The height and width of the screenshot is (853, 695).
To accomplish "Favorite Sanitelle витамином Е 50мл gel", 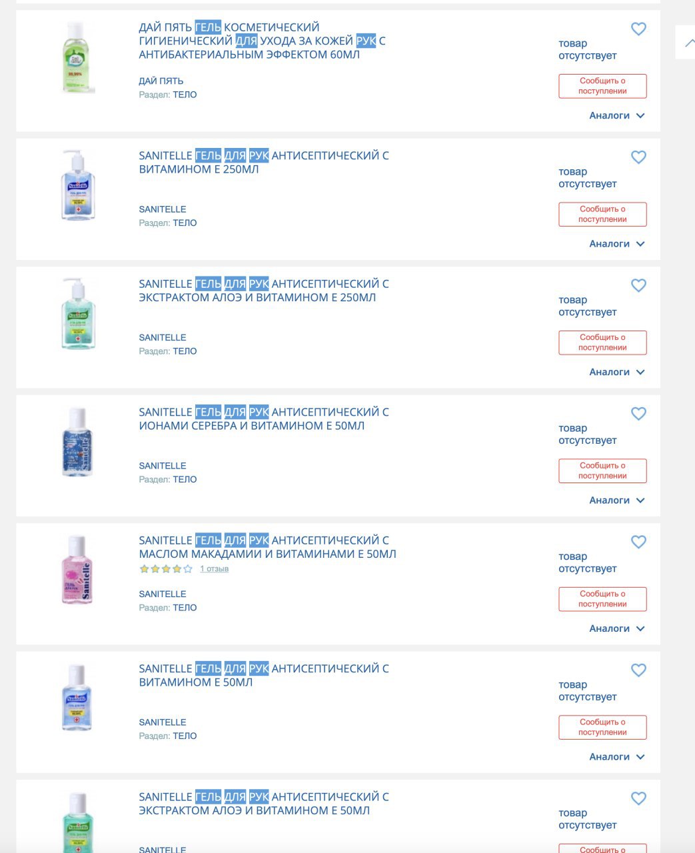I will [638, 670].
